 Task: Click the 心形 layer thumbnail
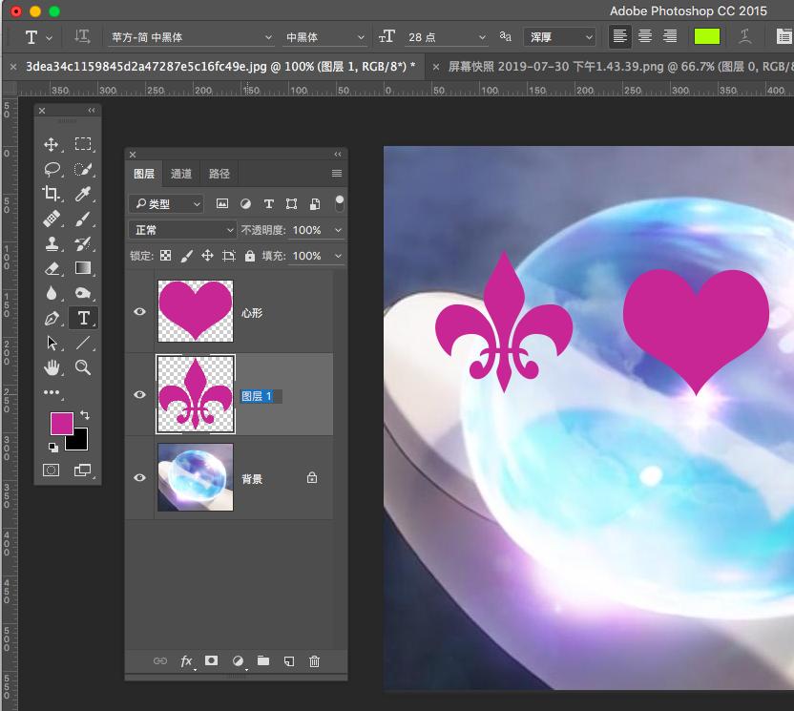pos(195,311)
